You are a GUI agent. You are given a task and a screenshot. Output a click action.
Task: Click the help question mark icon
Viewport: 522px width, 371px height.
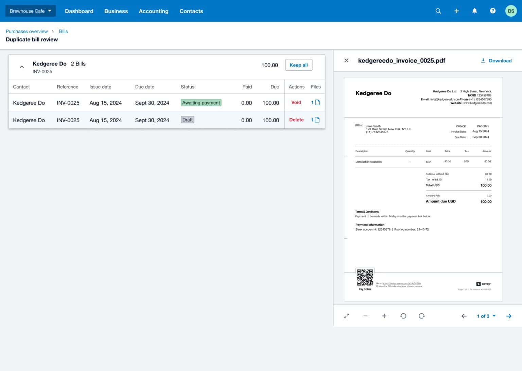(x=493, y=11)
